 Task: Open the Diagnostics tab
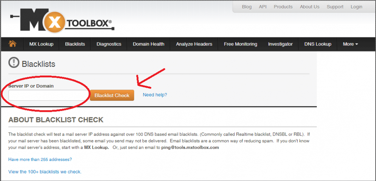tap(109, 44)
